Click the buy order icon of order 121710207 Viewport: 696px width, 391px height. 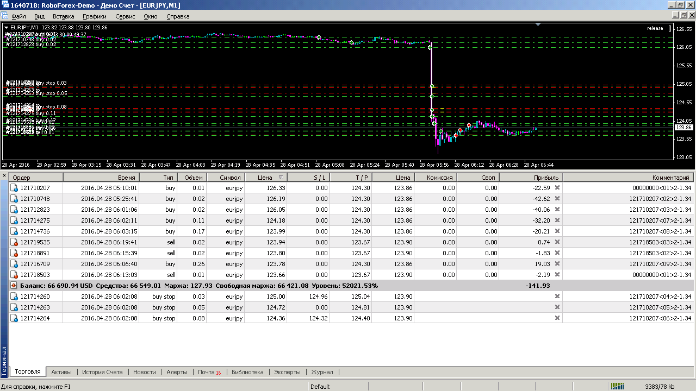click(x=14, y=188)
